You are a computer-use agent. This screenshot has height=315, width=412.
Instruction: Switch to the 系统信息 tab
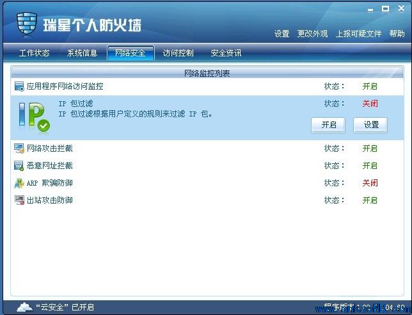[83, 53]
